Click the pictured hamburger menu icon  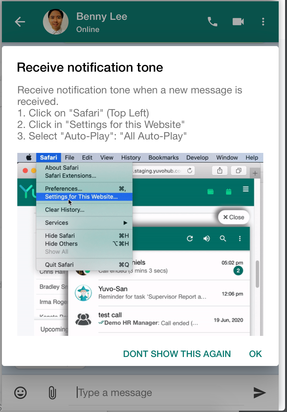pyautogui.click(x=246, y=189)
